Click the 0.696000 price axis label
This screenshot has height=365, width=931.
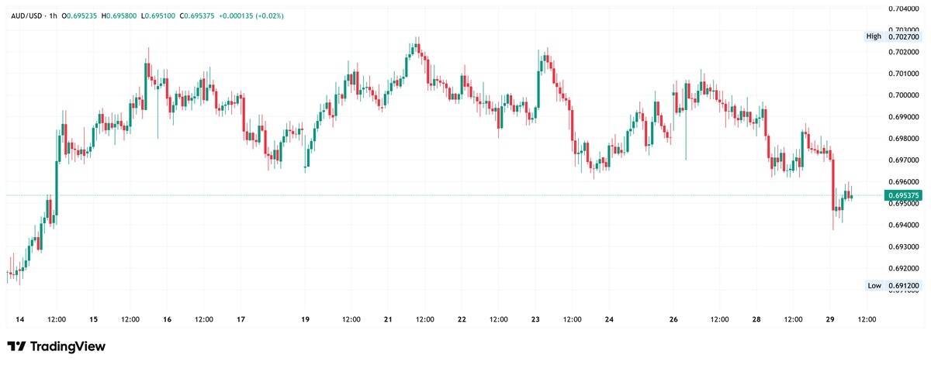coord(904,182)
